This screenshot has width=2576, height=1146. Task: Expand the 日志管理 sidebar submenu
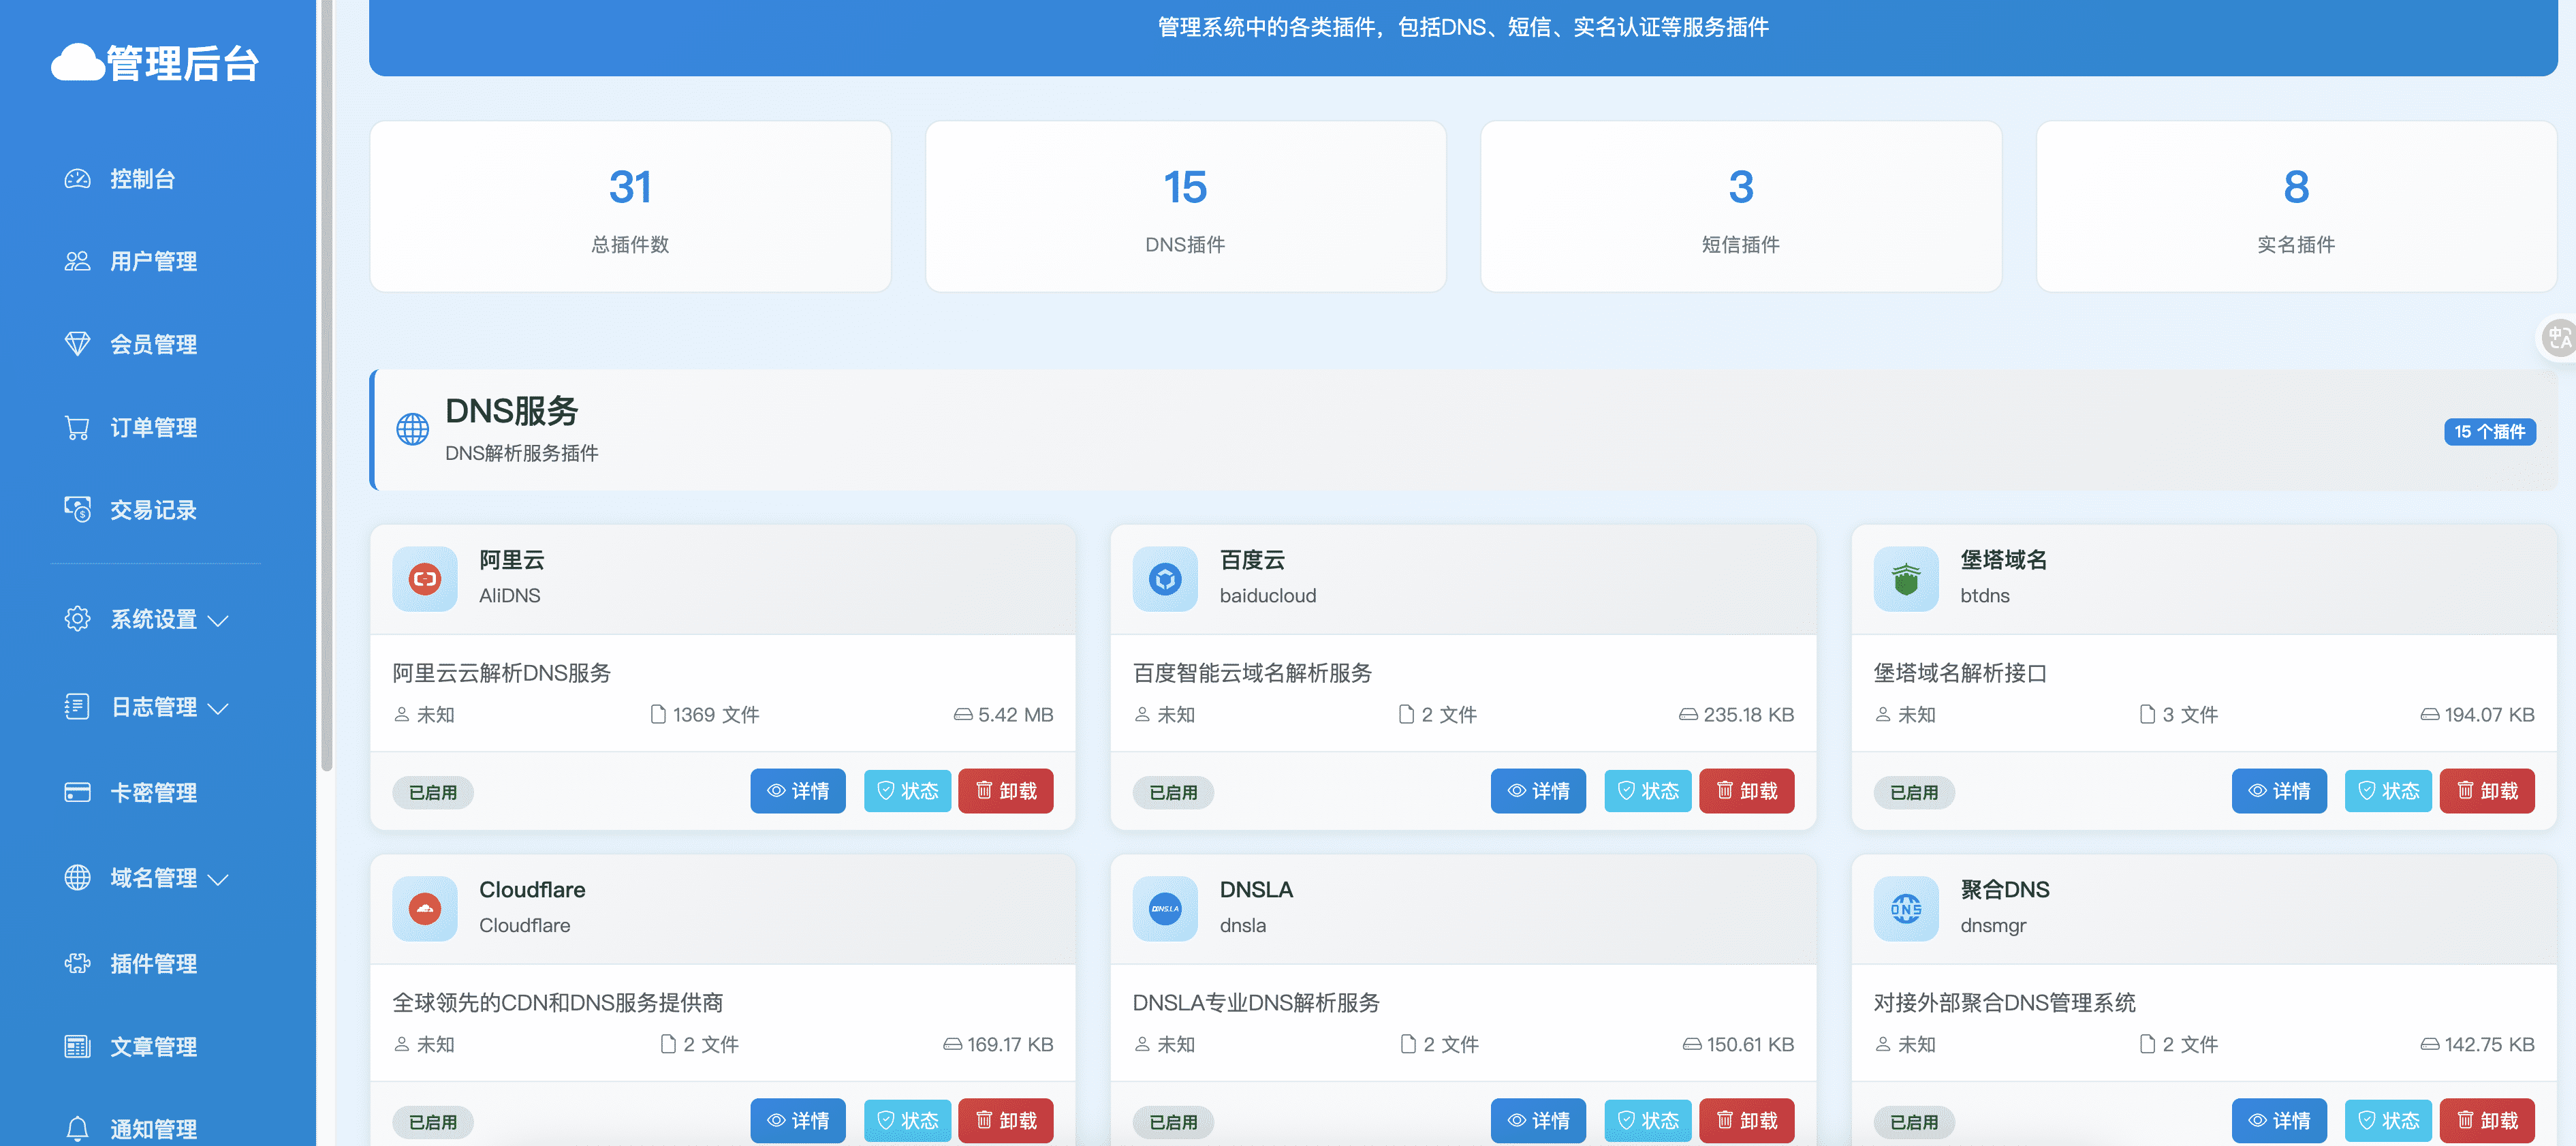tap(153, 707)
